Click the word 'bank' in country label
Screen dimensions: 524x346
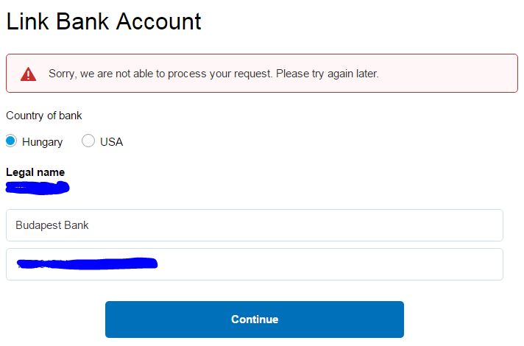tap(70, 116)
